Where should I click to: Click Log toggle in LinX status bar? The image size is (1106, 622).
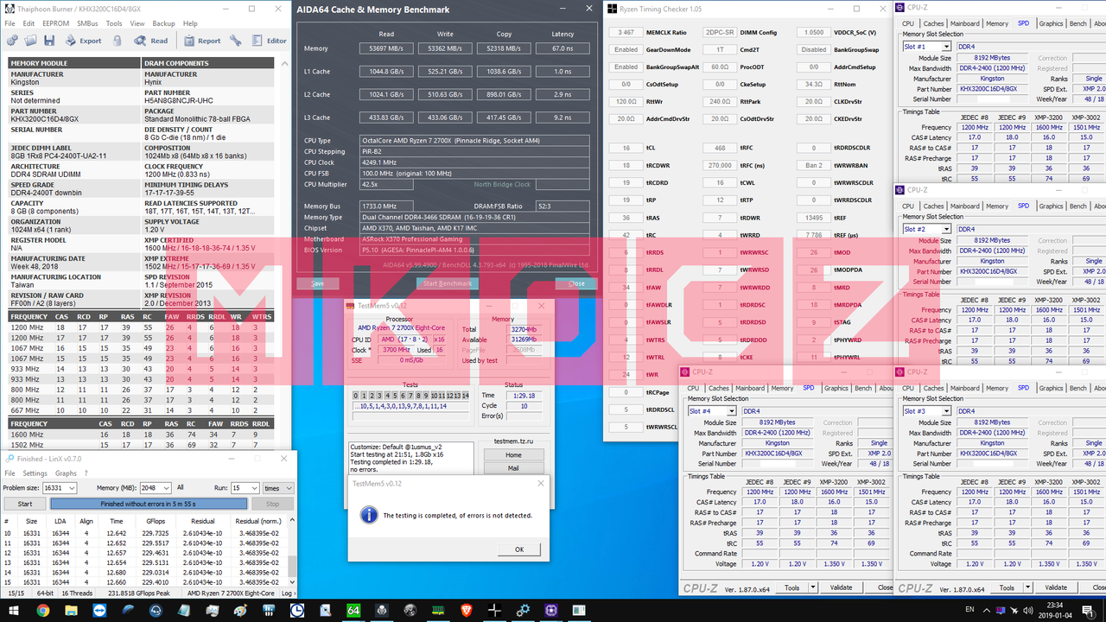tap(288, 593)
